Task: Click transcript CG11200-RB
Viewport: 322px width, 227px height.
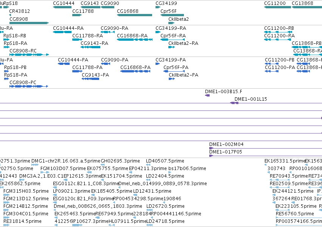Action: coord(277,32)
